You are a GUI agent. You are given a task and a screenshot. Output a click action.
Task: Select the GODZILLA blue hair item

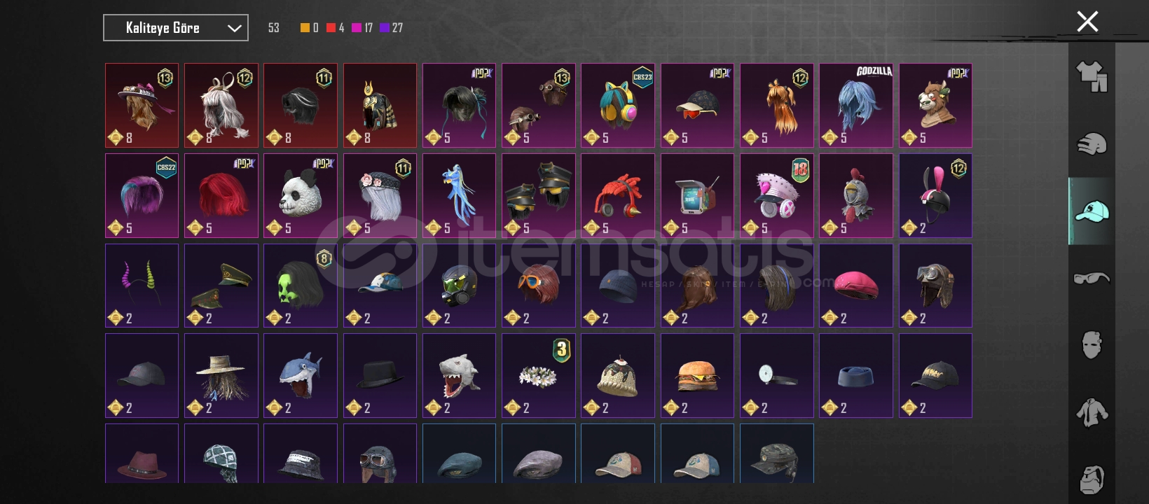[x=856, y=106]
